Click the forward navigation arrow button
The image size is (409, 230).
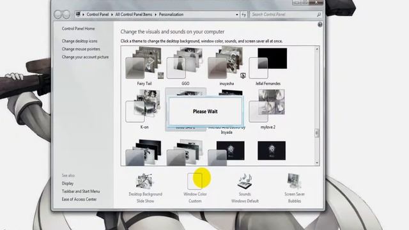pyautogui.click(x=66, y=15)
